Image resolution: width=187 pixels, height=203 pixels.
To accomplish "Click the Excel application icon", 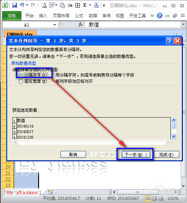I will (x=5, y=5).
